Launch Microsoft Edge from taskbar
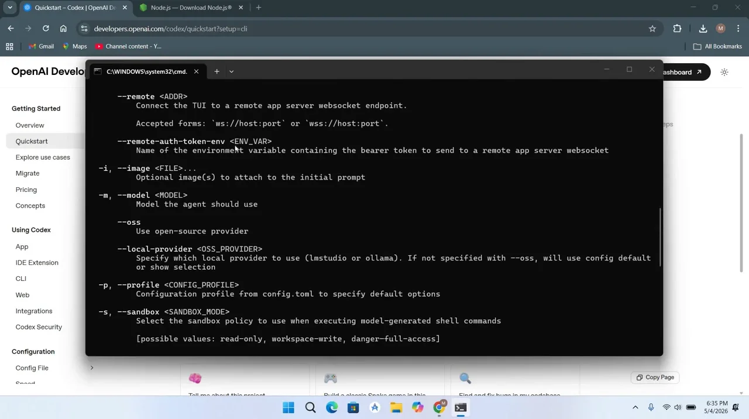The height and width of the screenshot is (419, 749). 332,407
